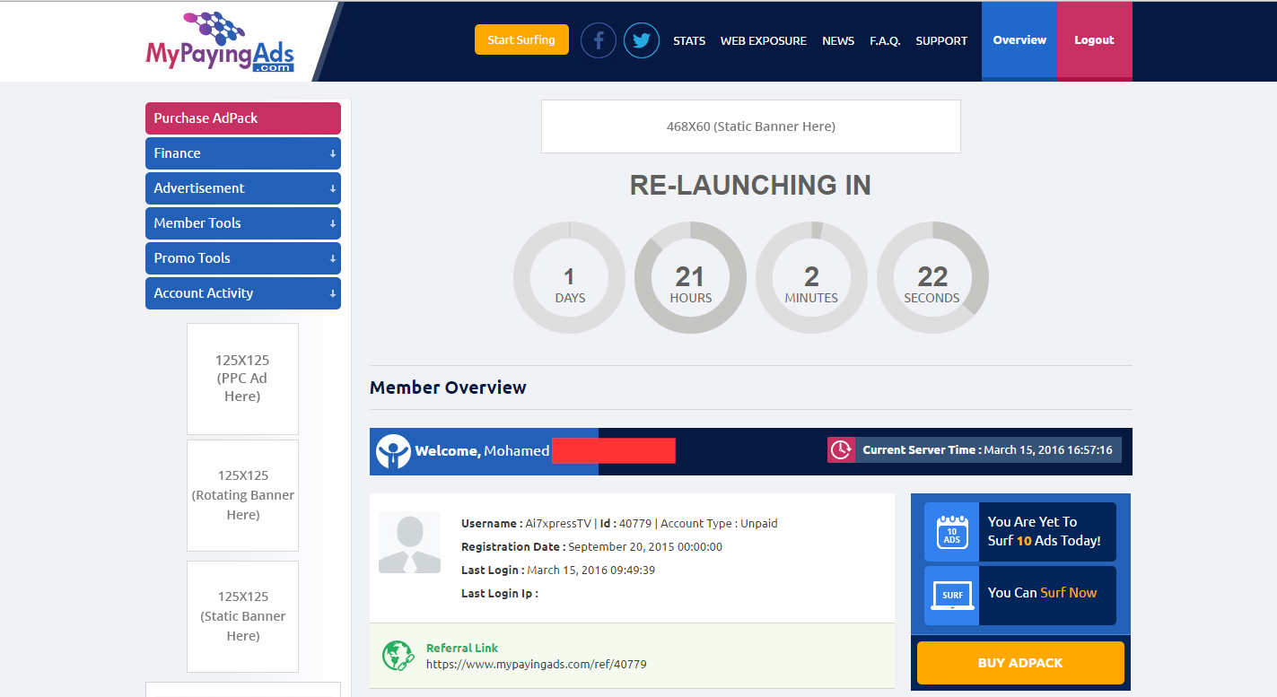
Task: Click the referral URL mypayingads.com/ref/40779
Action: [x=536, y=665]
